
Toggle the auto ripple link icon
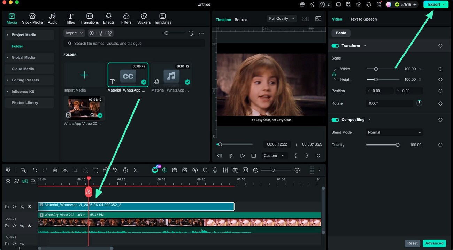(25, 181)
